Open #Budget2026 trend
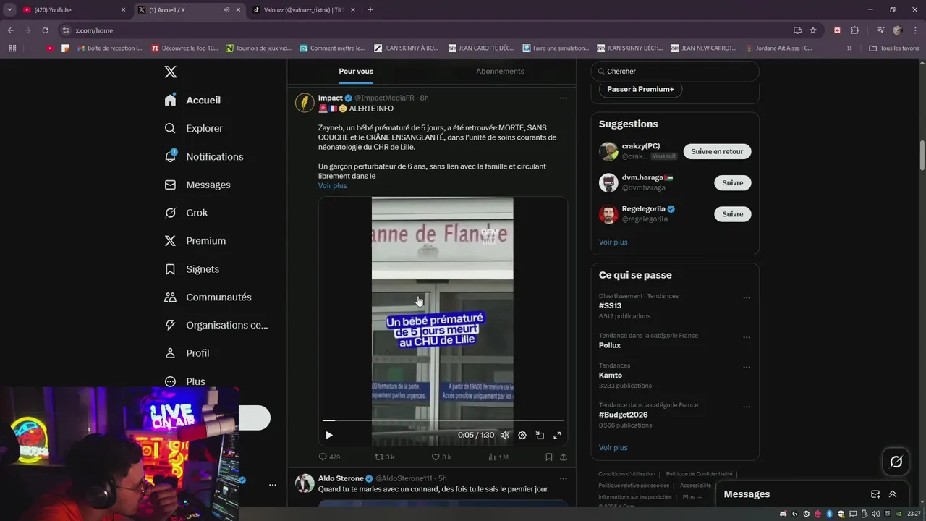The image size is (926, 521). [623, 415]
